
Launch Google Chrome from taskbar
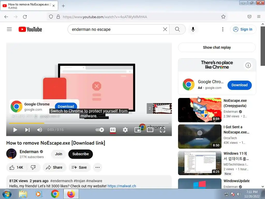point(55,194)
